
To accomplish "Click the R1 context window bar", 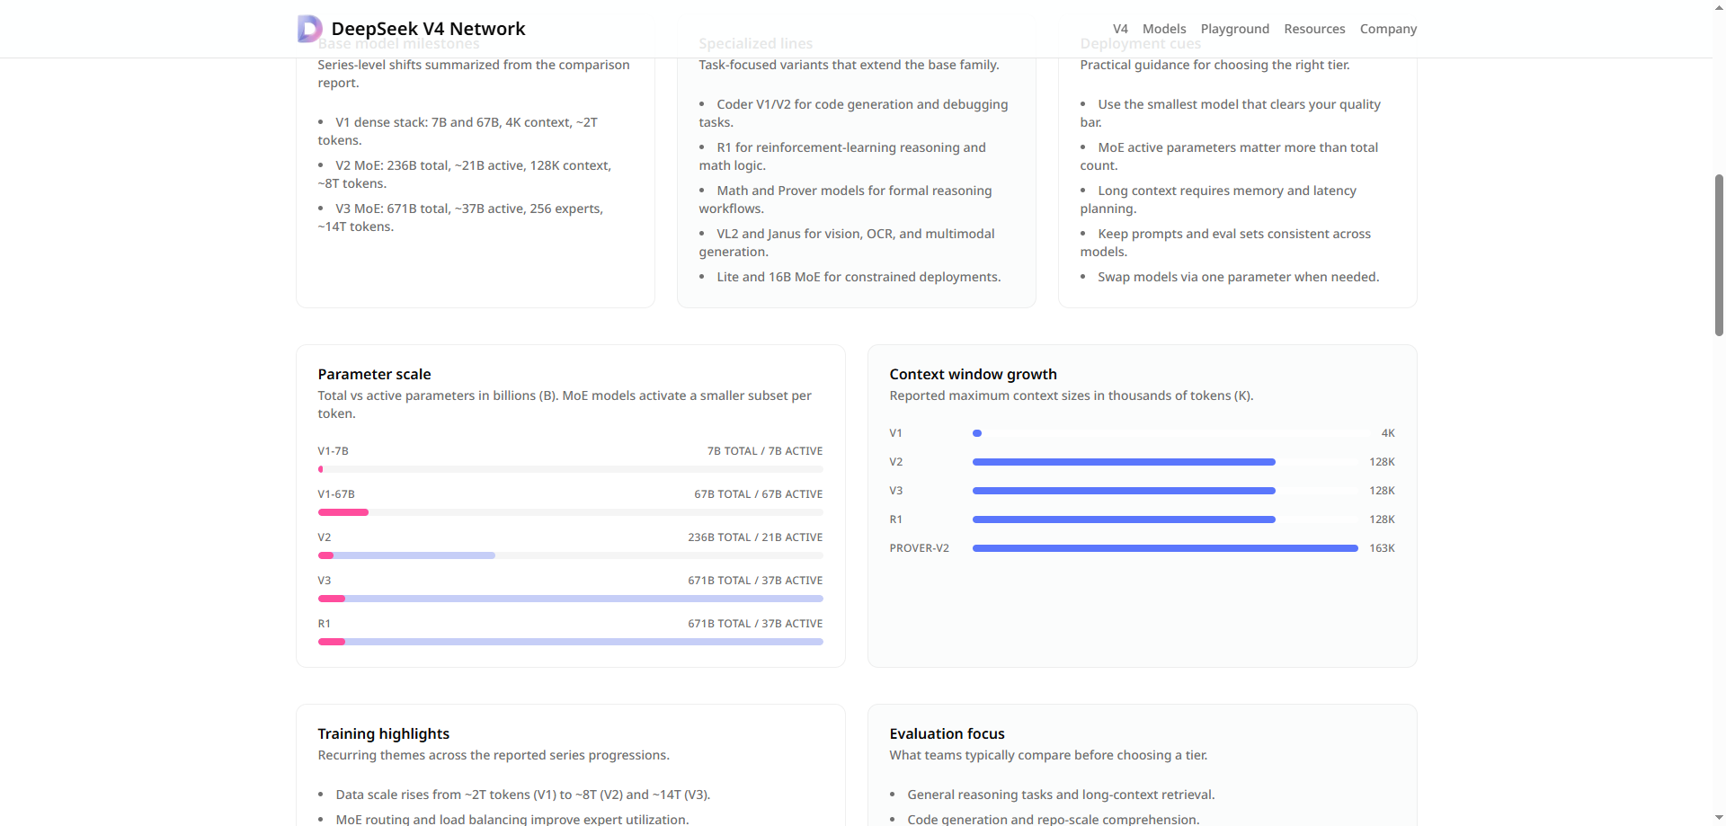I will point(1122,519).
